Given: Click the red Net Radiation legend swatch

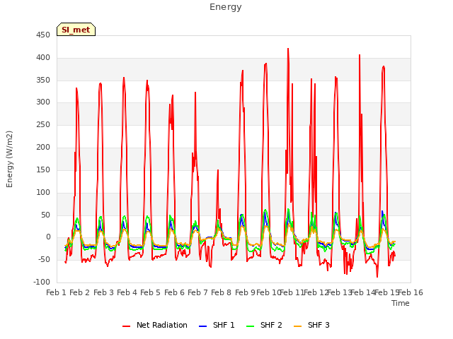Looking at the screenshot, I should [x=126, y=326].
